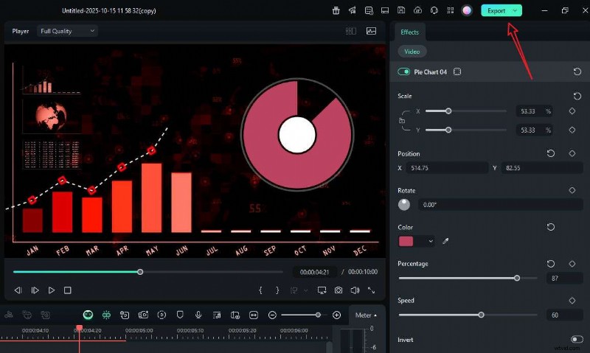Click the Position X field 514.75
Screen dimensions: 590x353
coord(447,168)
